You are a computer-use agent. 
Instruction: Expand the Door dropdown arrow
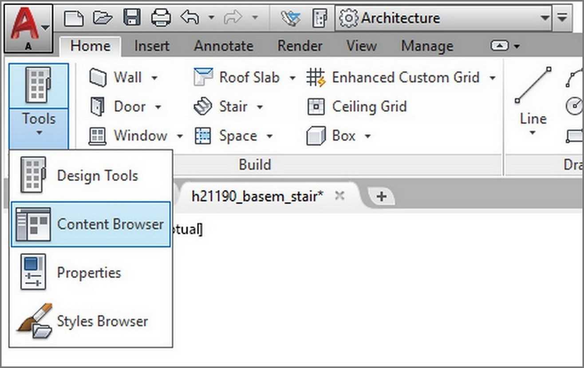click(158, 107)
